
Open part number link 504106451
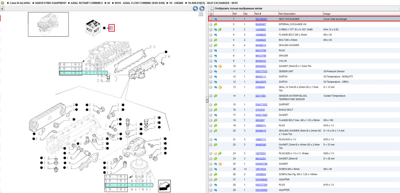261,19
